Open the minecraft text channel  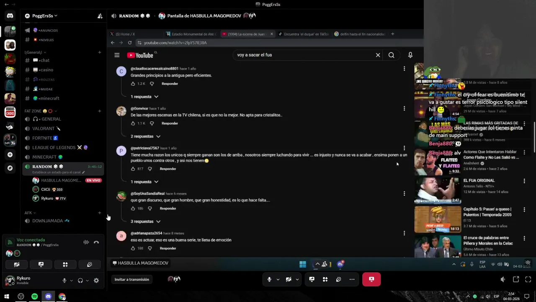[63, 99]
